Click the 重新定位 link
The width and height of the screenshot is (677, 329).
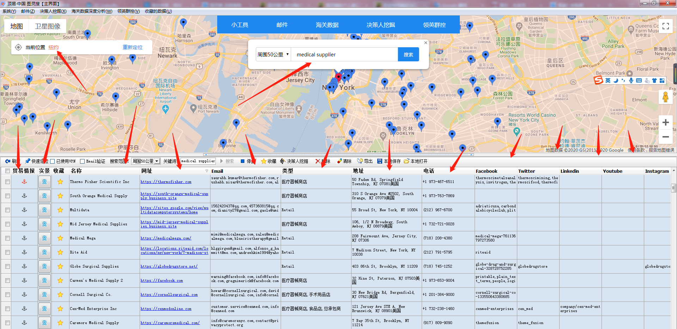point(133,47)
